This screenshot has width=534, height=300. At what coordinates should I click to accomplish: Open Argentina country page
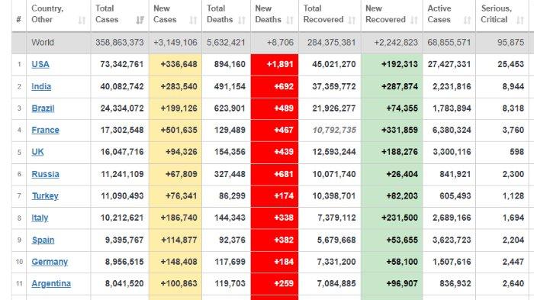click(x=51, y=284)
